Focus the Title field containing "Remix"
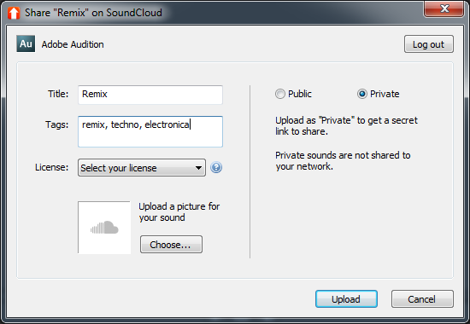The image size is (470, 324). click(x=150, y=95)
